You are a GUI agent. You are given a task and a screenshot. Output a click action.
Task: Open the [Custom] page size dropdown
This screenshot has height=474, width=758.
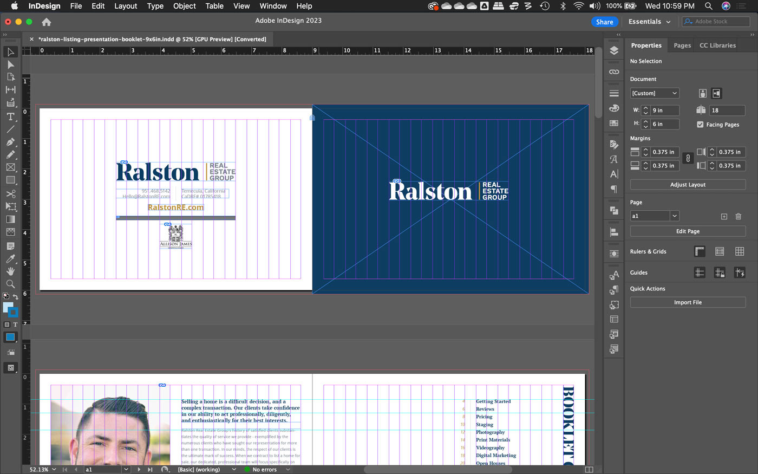click(655, 93)
